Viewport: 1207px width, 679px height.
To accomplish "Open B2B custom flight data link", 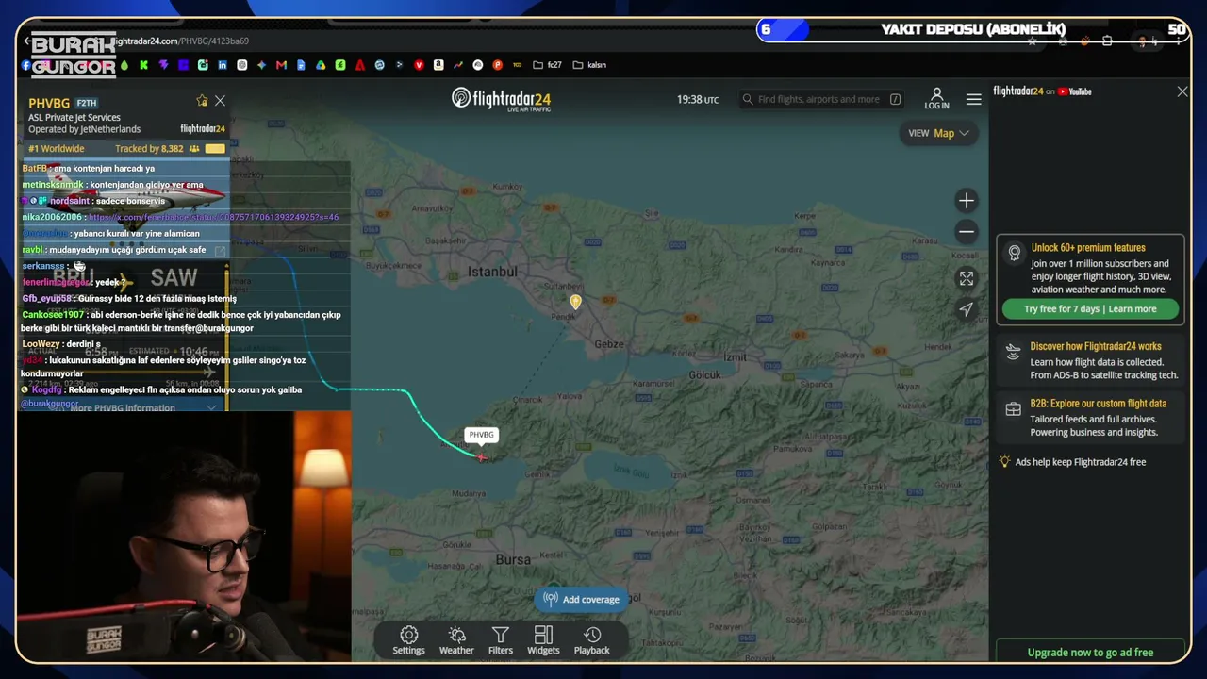I will tap(1098, 404).
